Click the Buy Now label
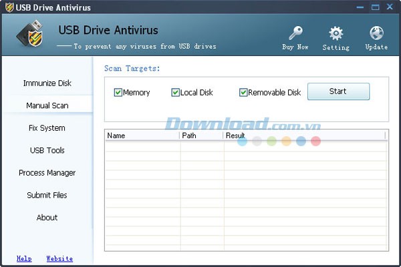 click(x=295, y=47)
